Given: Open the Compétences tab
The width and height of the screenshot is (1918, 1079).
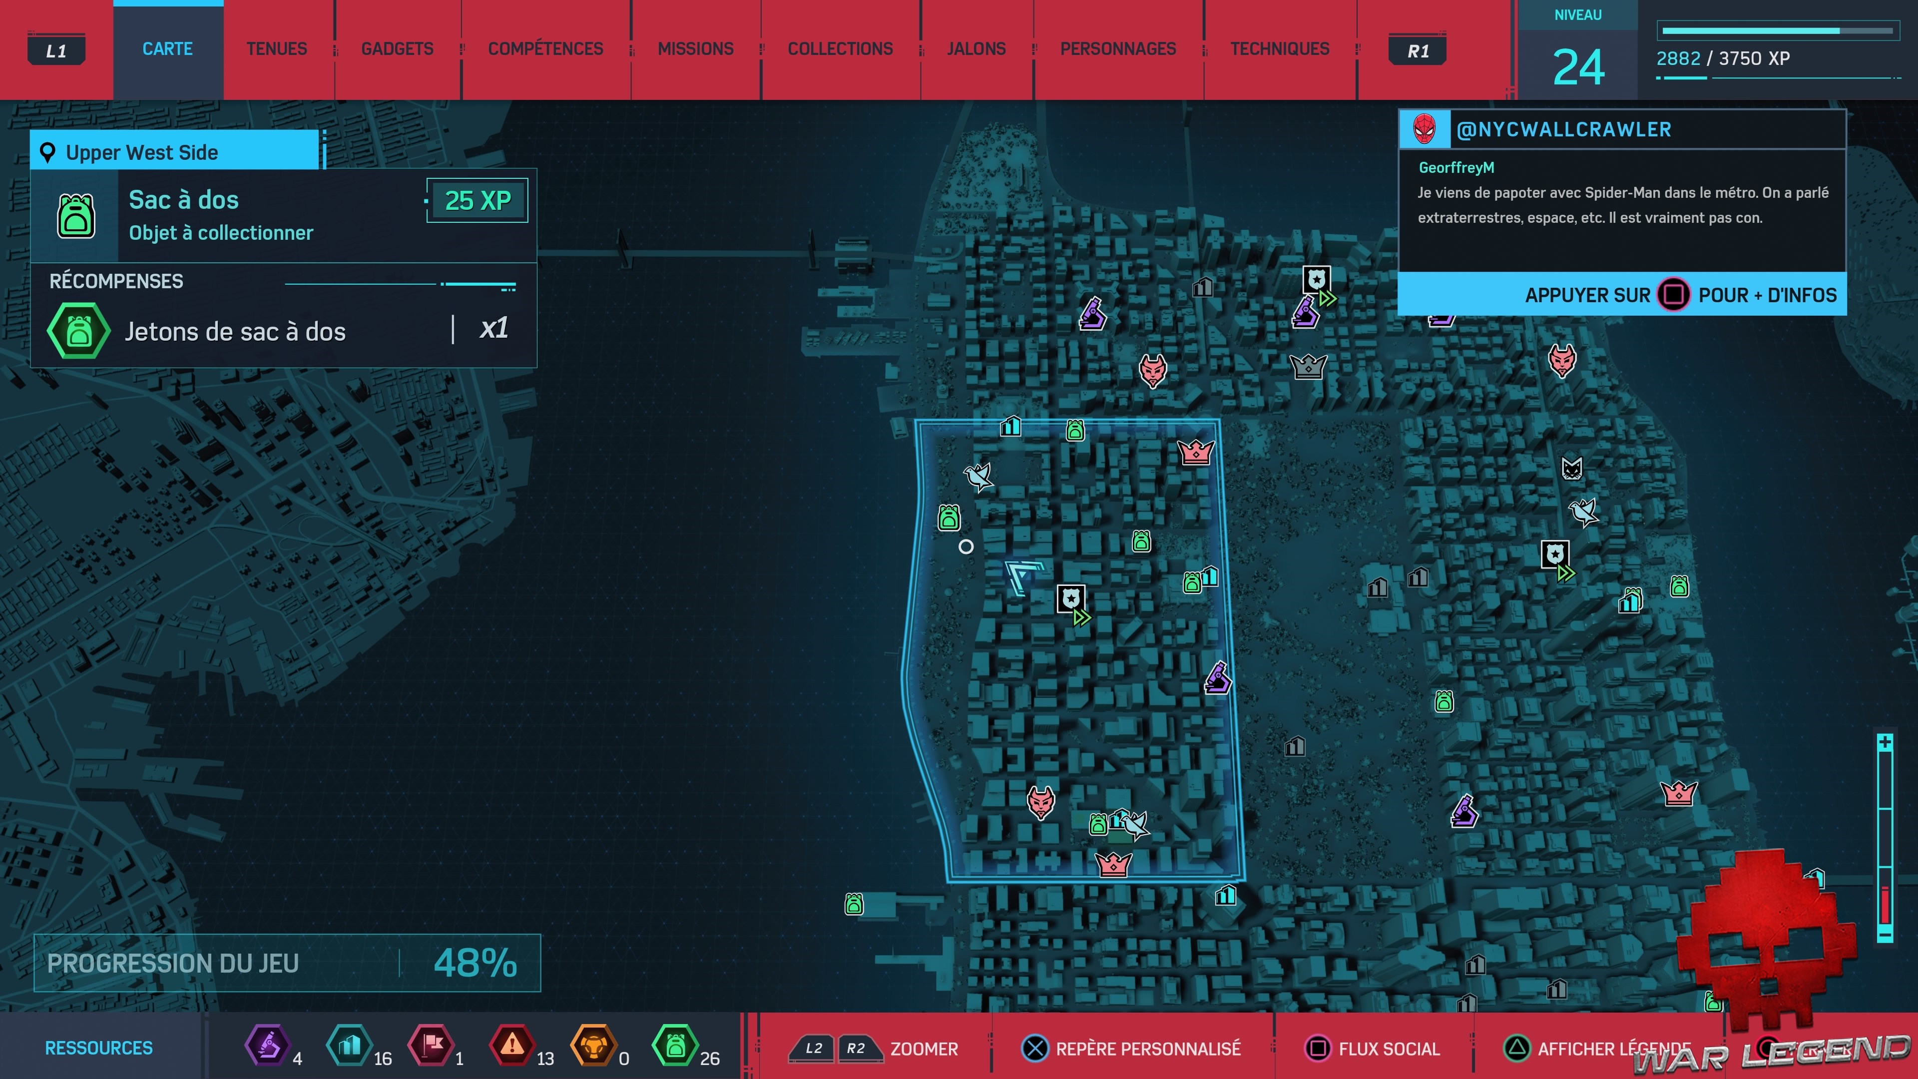Looking at the screenshot, I should click(545, 49).
